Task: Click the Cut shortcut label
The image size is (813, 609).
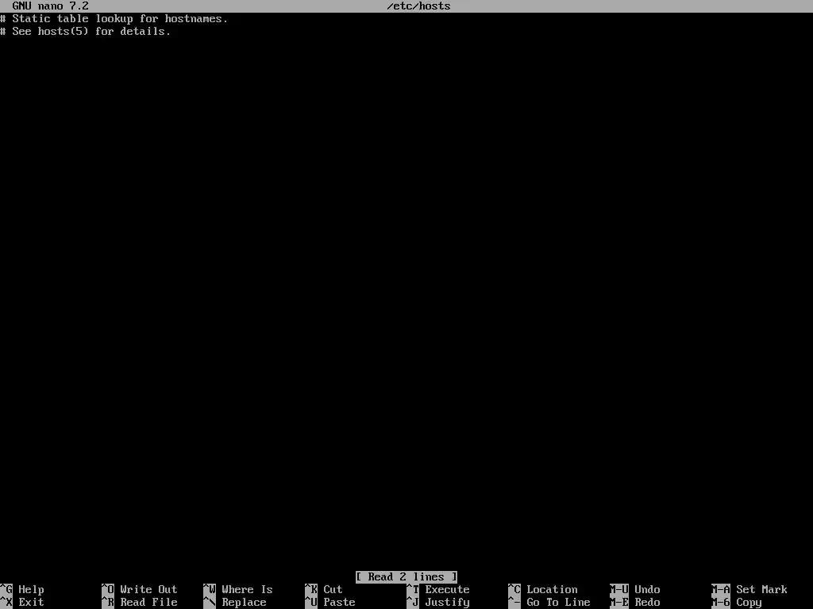Action: (x=333, y=589)
